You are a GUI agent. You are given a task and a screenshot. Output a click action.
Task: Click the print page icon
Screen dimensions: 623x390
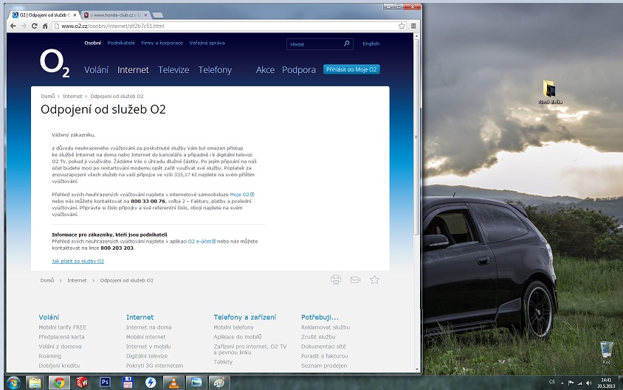click(x=336, y=280)
